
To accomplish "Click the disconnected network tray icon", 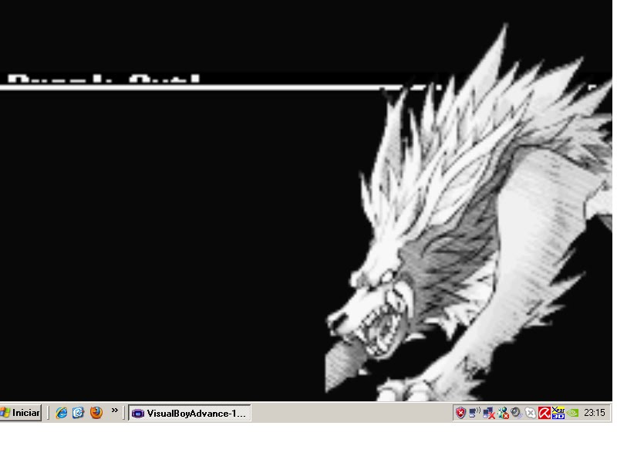I will click(x=489, y=413).
